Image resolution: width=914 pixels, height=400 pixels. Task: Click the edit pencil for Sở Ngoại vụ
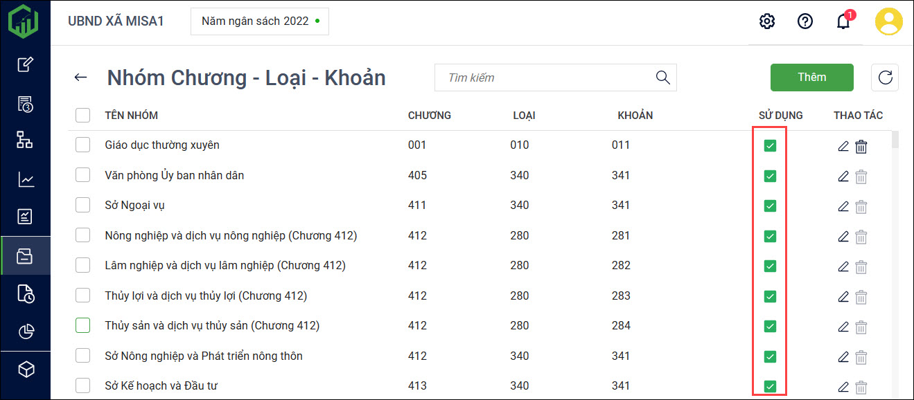click(843, 206)
